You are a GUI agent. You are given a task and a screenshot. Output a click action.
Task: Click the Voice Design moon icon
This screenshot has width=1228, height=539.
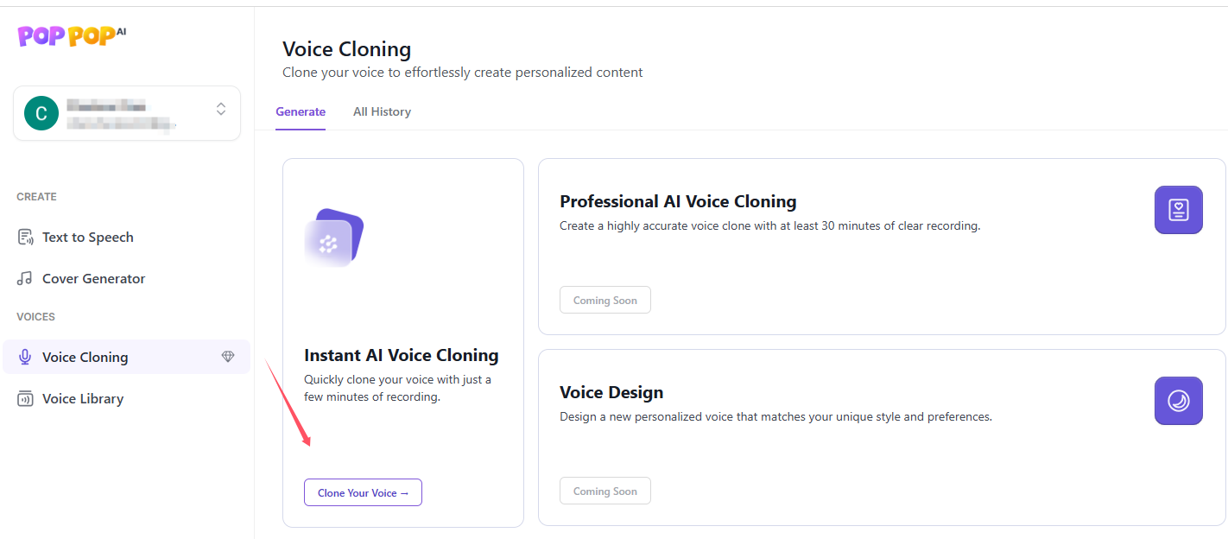click(1178, 401)
